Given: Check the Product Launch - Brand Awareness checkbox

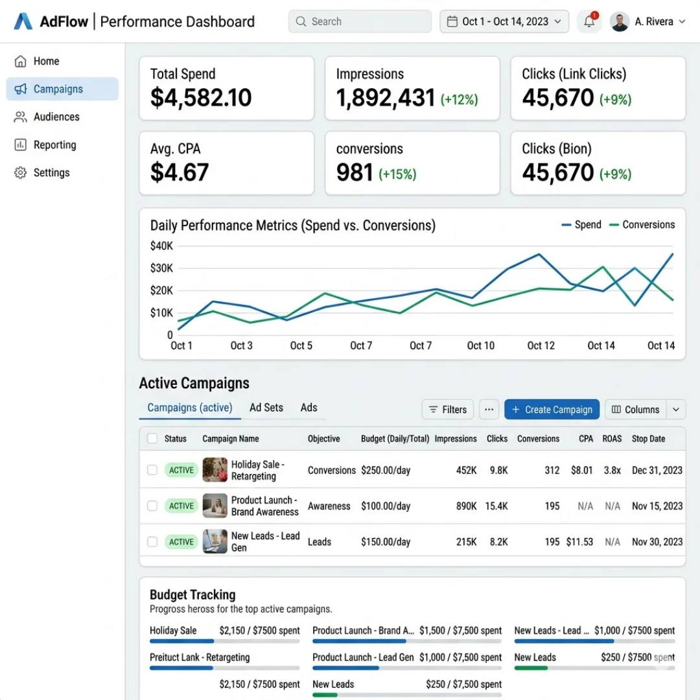Looking at the screenshot, I should click(152, 506).
